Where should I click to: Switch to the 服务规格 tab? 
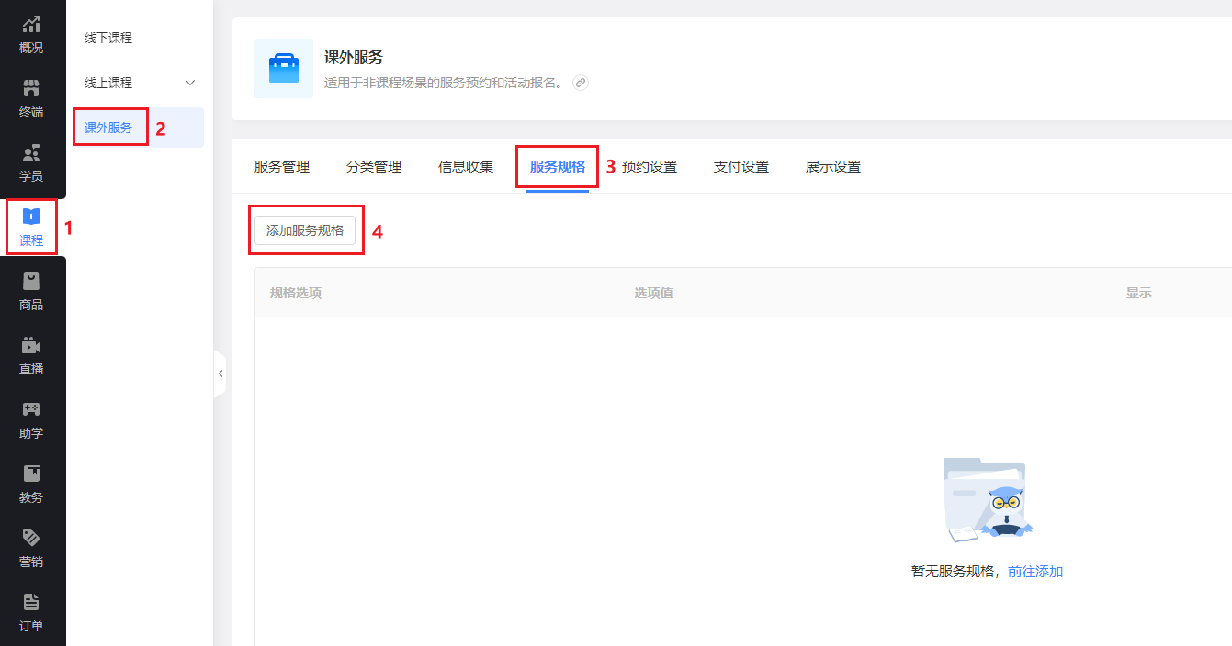(558, 167)
